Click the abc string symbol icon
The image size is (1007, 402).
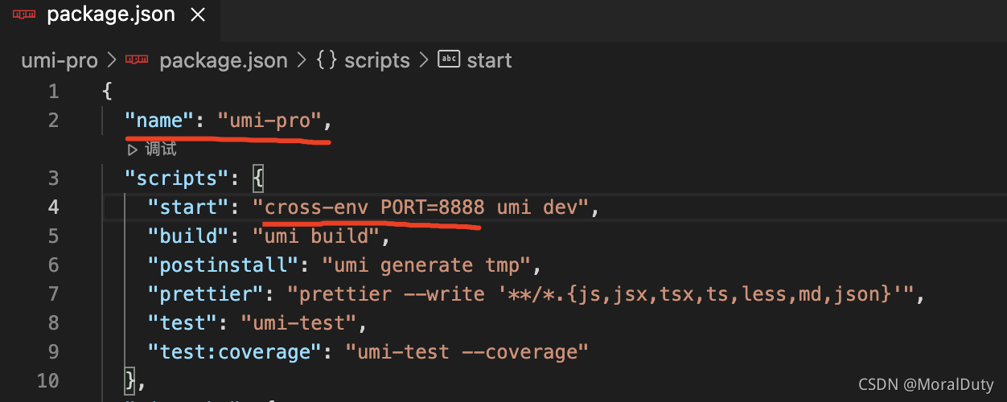(x=448, y=59)
